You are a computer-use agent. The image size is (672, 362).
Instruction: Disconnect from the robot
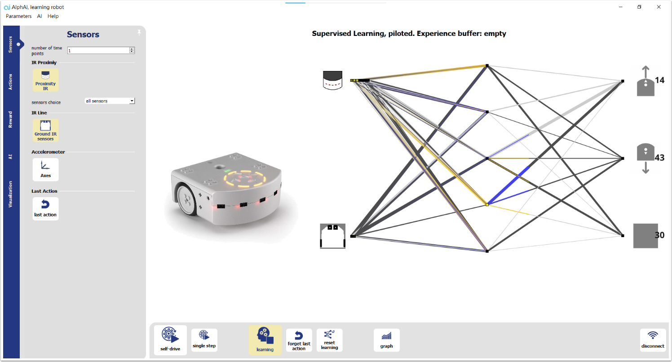click(x=653, y=340)
